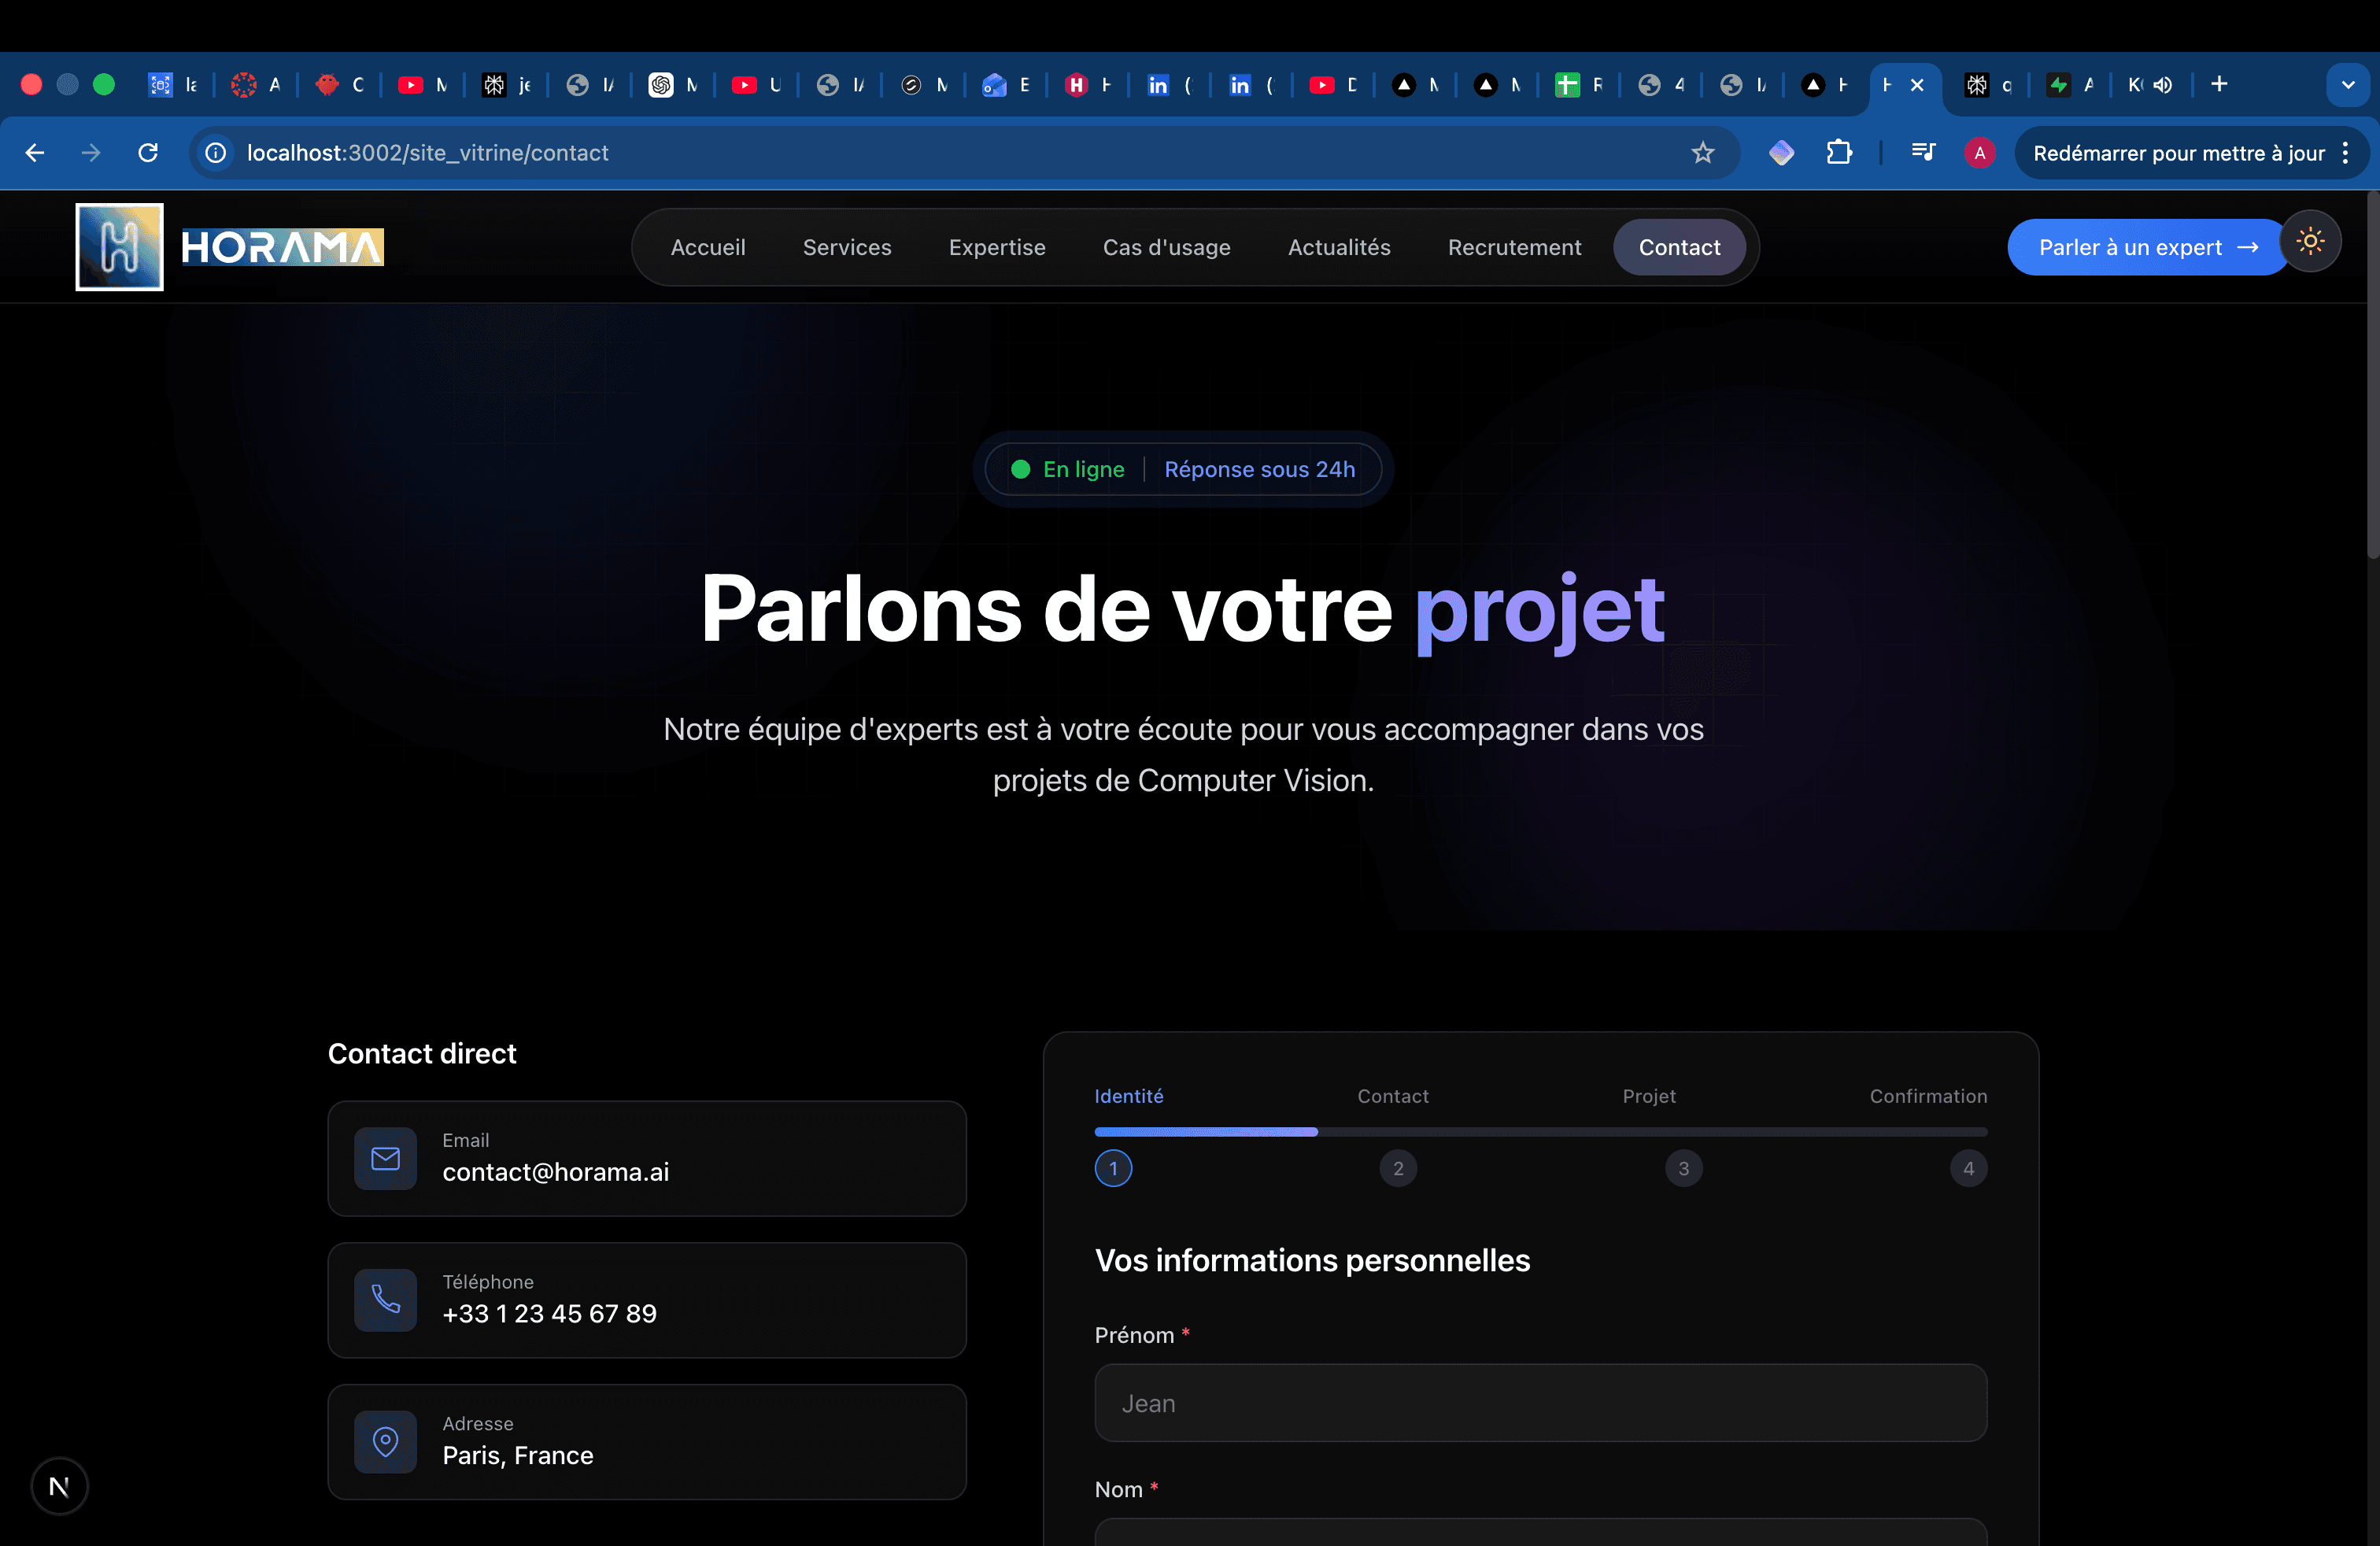This screenshot has width=2380, height=1546.
Task: Reload the contact page
Action: pyautogui.click(x=147, y=152)
